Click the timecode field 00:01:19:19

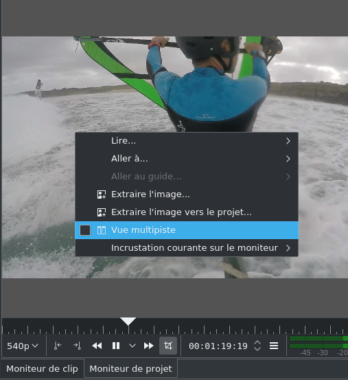pos(218,346)
